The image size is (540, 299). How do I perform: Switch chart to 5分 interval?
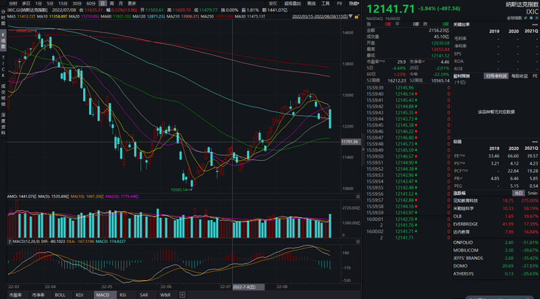click(x=50, y=3)
